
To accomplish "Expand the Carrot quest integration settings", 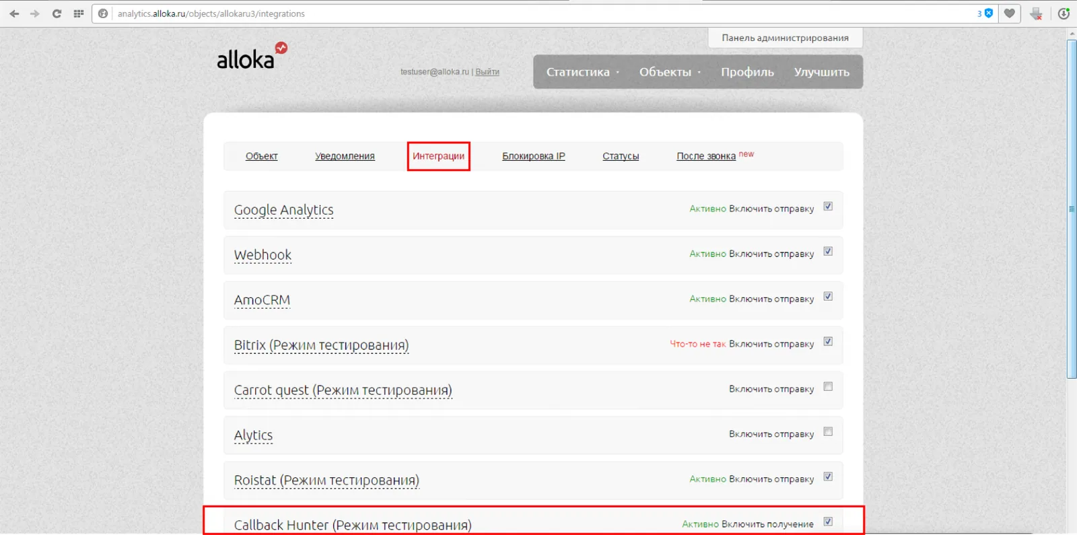I will (x=343, y=390).
